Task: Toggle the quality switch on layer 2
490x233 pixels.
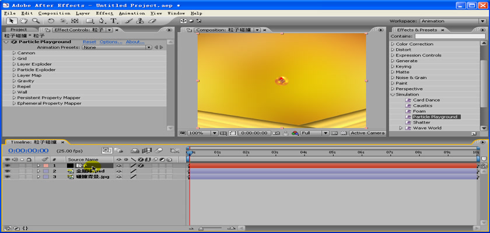Action: [134, 171]
